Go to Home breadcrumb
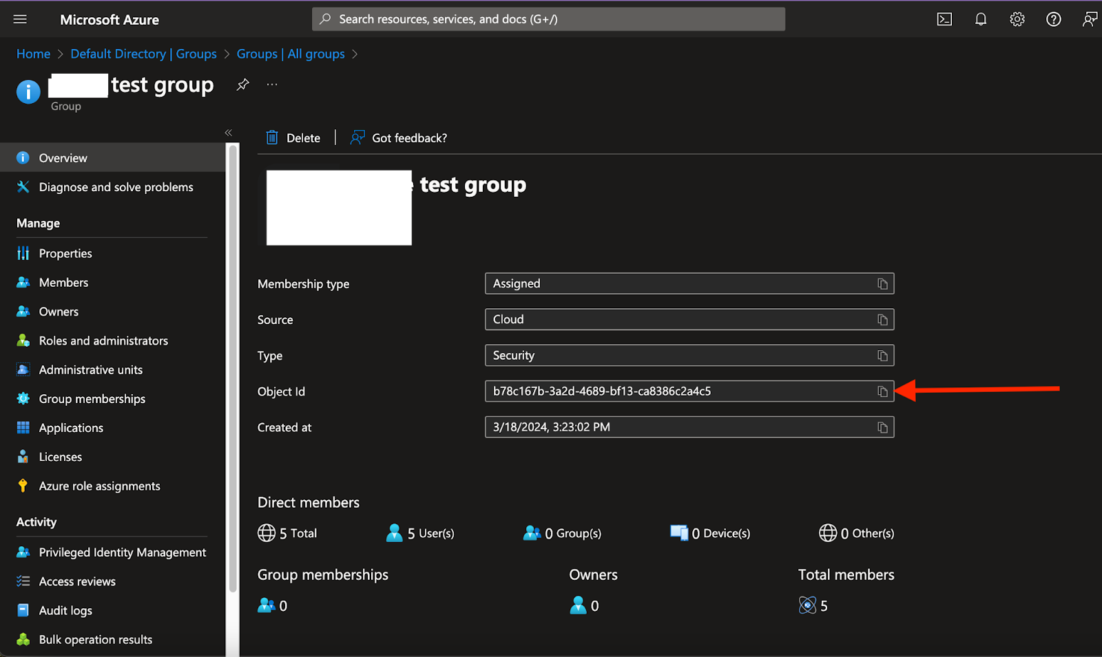This screenshot has height=657, width=1102. tap(33, 54)
